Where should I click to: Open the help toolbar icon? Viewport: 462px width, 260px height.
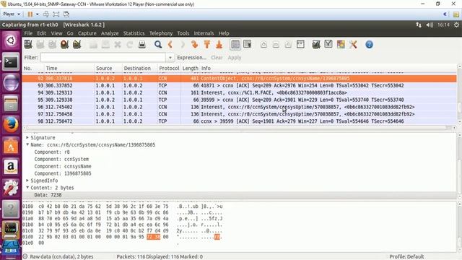369,45
